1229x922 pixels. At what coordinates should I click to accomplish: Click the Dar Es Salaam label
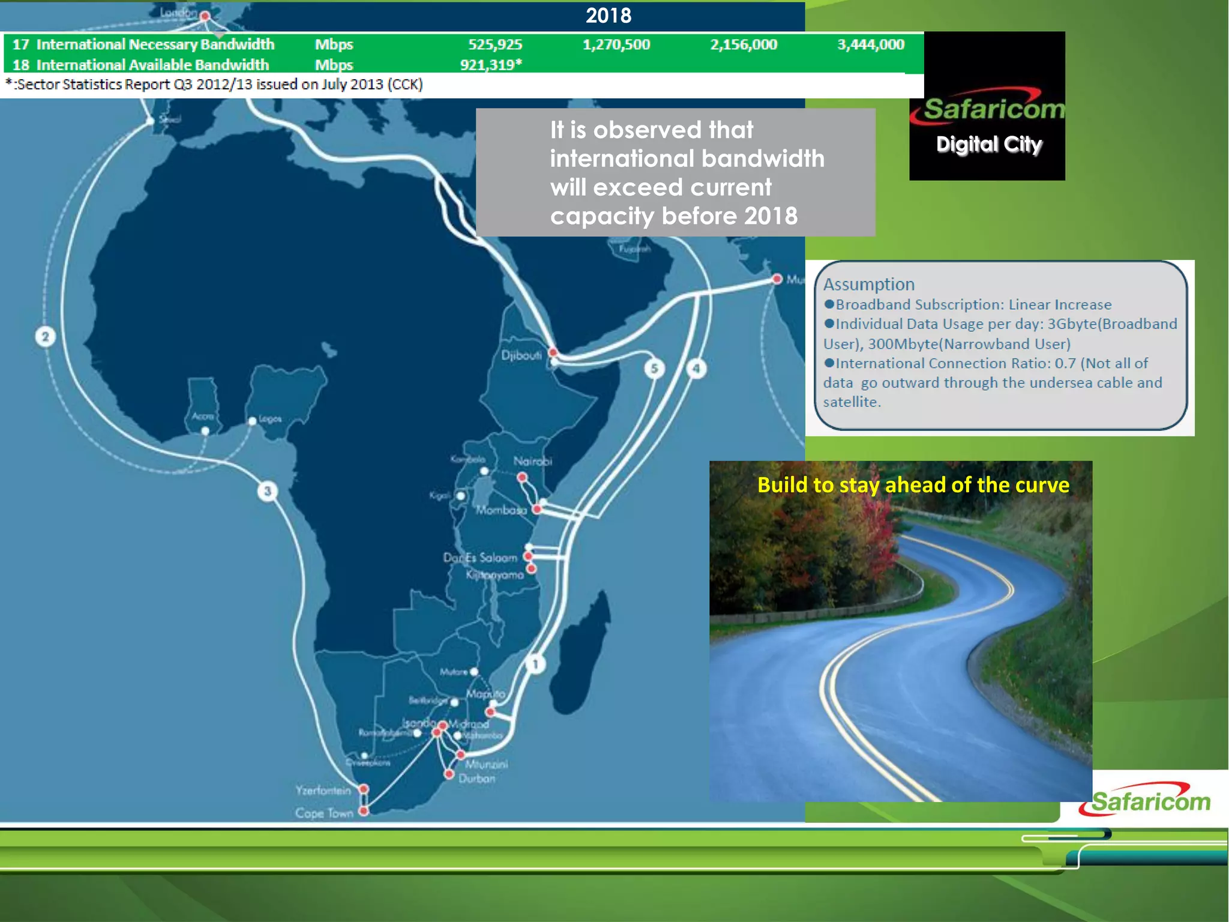coord(480,558)
